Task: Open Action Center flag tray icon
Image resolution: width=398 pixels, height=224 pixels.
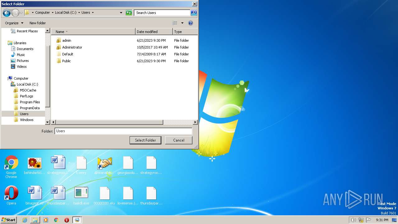Action: (x=369, y=220)
